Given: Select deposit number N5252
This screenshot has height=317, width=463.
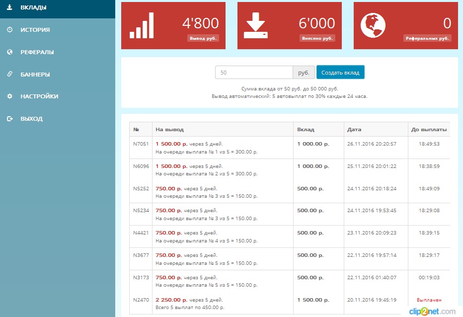Looking at the screenshot, I should coord(141,188).
